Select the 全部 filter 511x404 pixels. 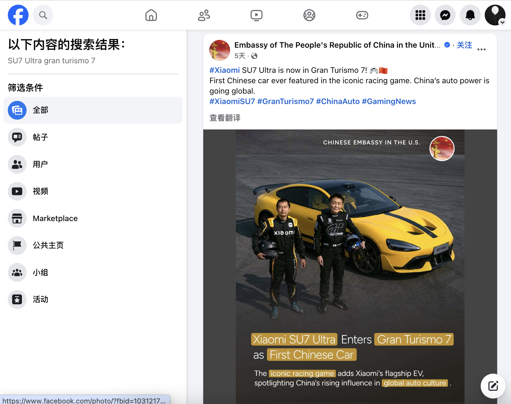click(x=93, y=110)
